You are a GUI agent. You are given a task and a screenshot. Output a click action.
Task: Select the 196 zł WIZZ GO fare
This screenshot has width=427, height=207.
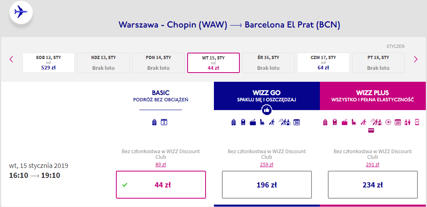tap(267, 185)
